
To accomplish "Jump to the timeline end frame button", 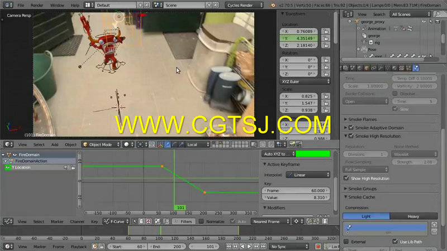I will 263,247.
